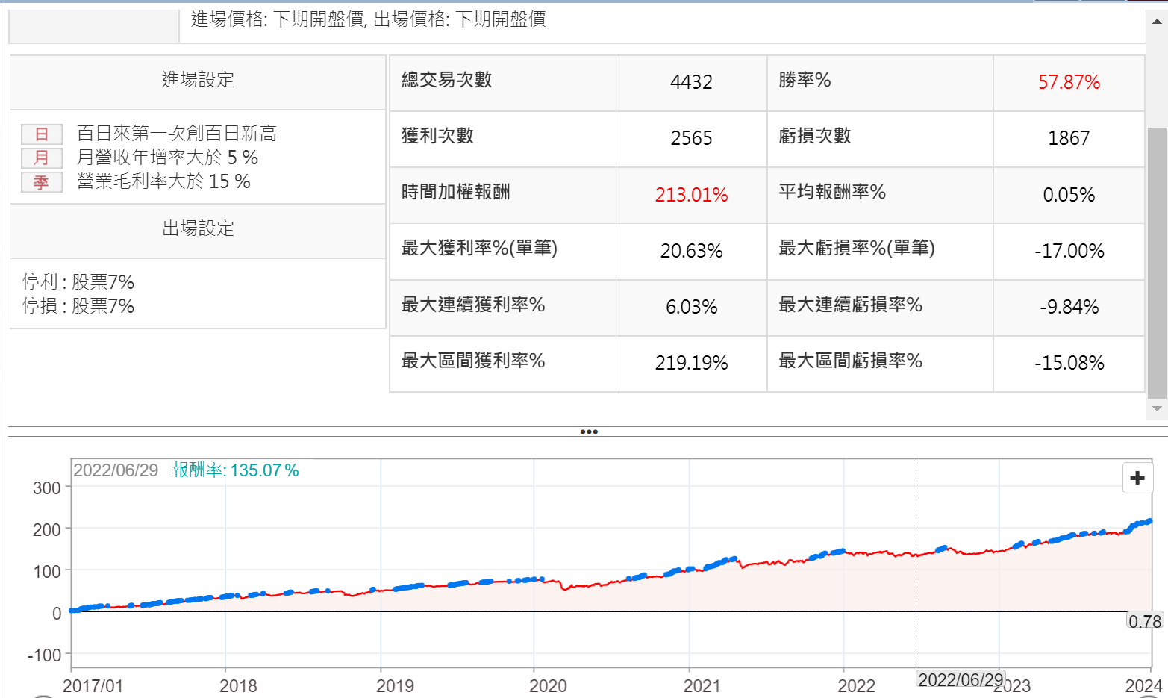Viewport: 1168px width, 698px height.
Task: Click the 報酬率 135.07% chart readout
Action: (235, 470)
